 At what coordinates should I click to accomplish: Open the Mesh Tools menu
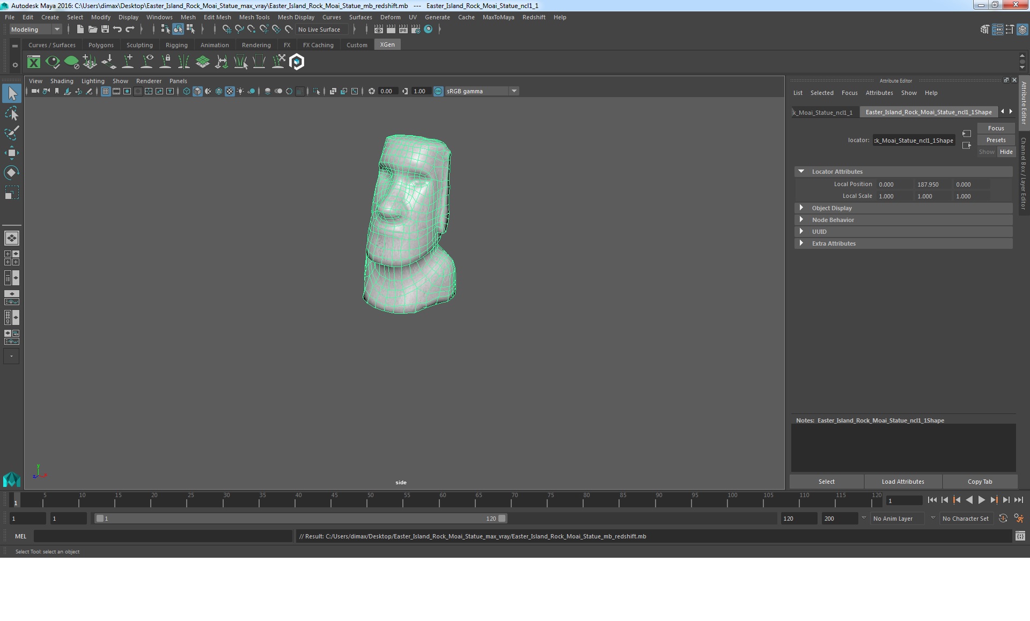coord(254,17)
